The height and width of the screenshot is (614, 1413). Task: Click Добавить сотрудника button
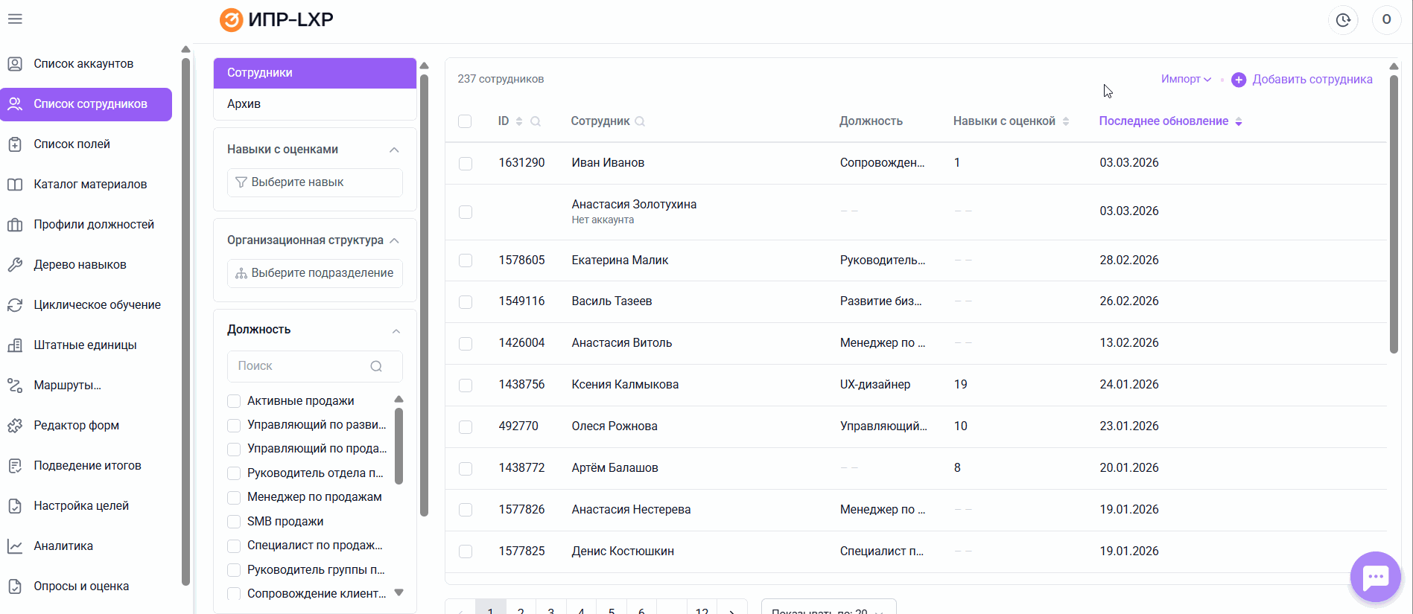tap(1302, 80)
